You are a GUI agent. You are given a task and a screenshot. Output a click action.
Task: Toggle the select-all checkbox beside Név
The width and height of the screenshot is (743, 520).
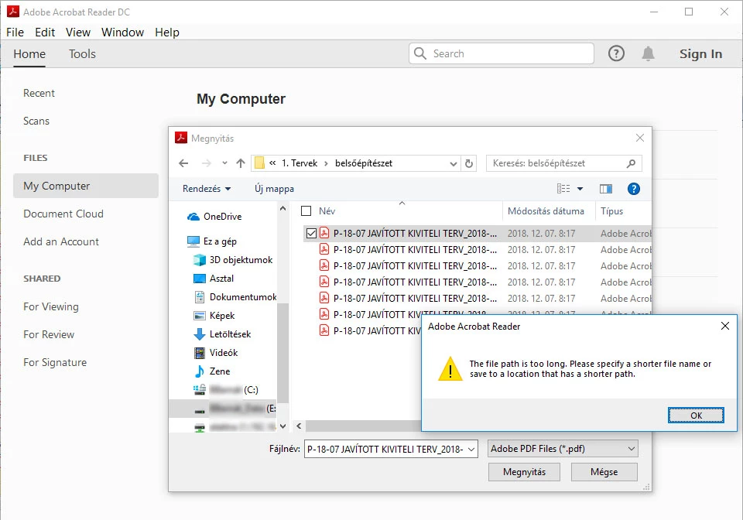(306, 210)
